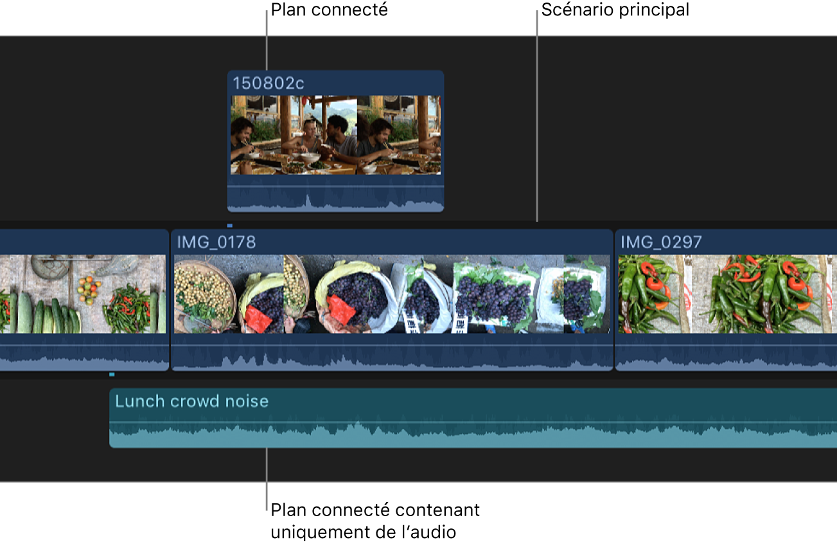The width and height of the screenshot is (837, 547).
Task: Click the blue connection marker above IMG_0178
Action: 230,226
